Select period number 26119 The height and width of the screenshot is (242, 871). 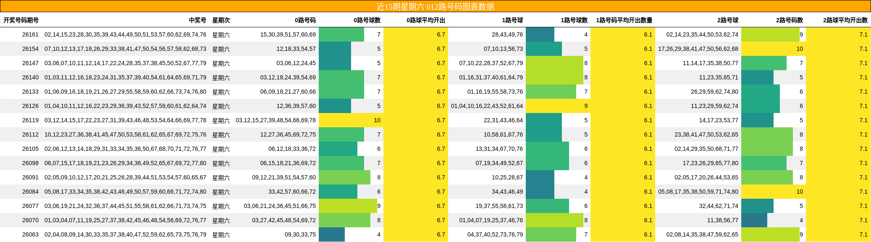(30, 120)
